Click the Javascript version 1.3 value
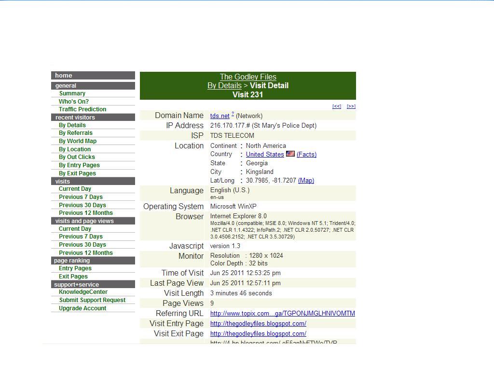The image size is (494, 370). click(225, 246)
